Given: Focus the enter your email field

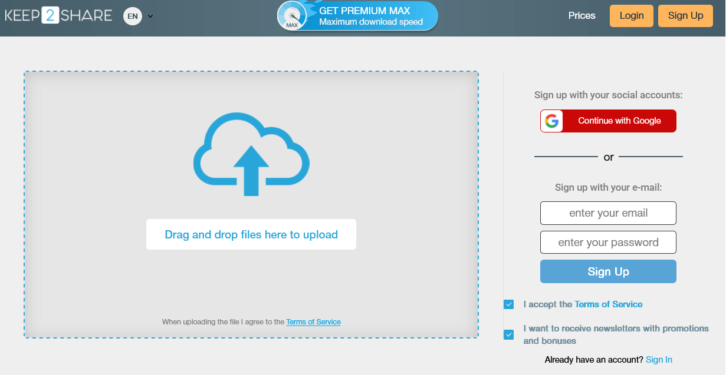Looking at the screenshot, I should (x=608, y=213).
